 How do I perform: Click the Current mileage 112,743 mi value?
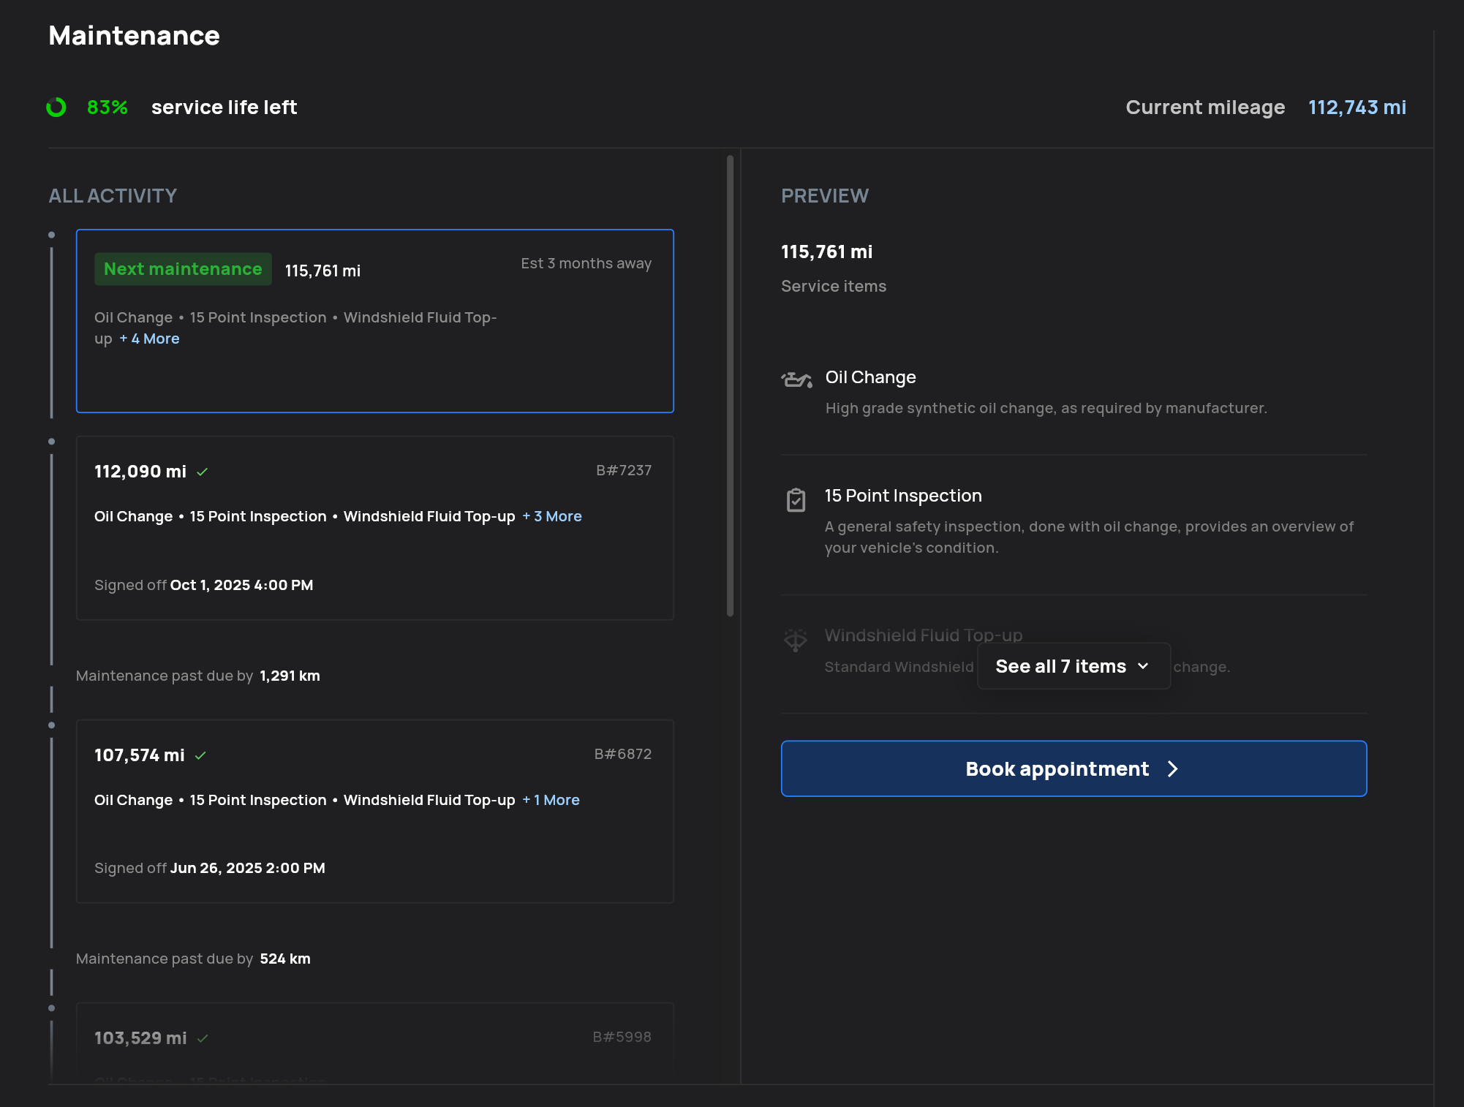pos(1357,107)
